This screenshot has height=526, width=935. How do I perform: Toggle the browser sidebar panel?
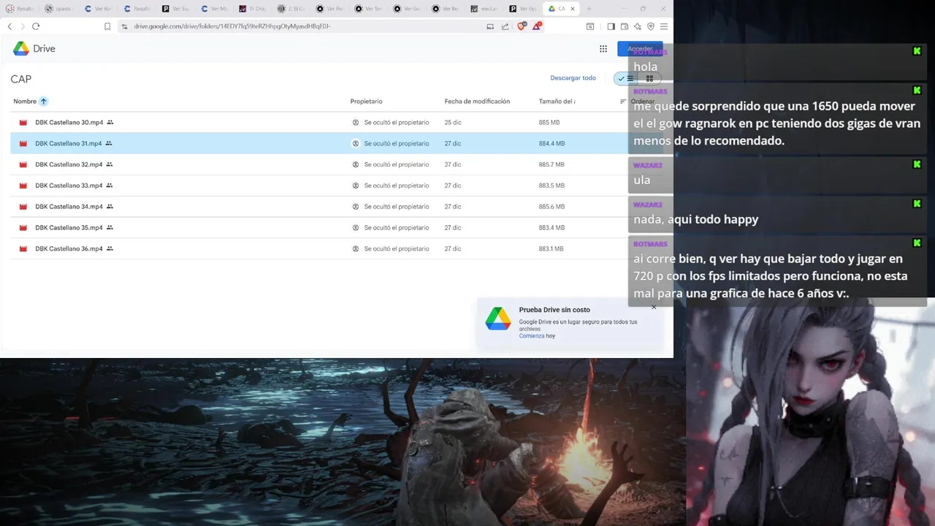click(x=611, y=26)
